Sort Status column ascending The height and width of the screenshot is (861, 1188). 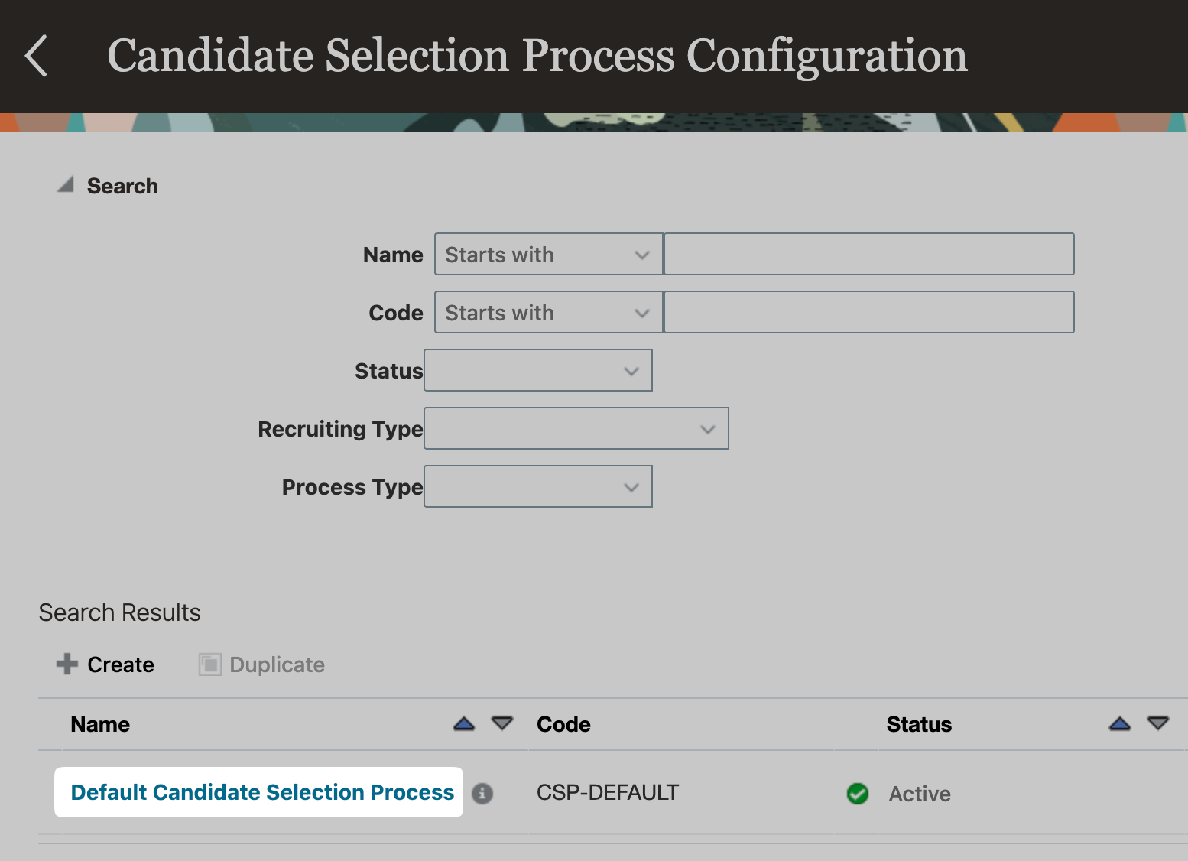point(1120,723)
